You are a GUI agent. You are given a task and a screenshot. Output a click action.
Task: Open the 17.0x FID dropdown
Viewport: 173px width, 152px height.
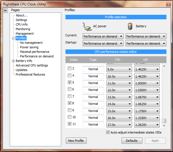[x=119, y=125]
